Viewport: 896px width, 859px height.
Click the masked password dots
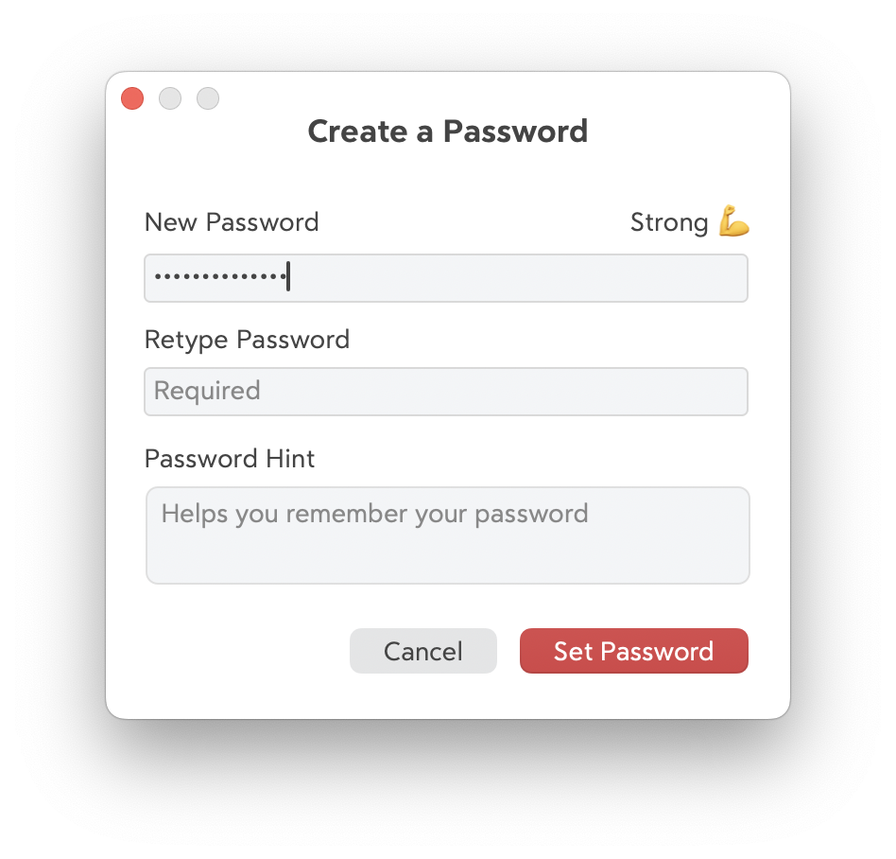[220, 277]
